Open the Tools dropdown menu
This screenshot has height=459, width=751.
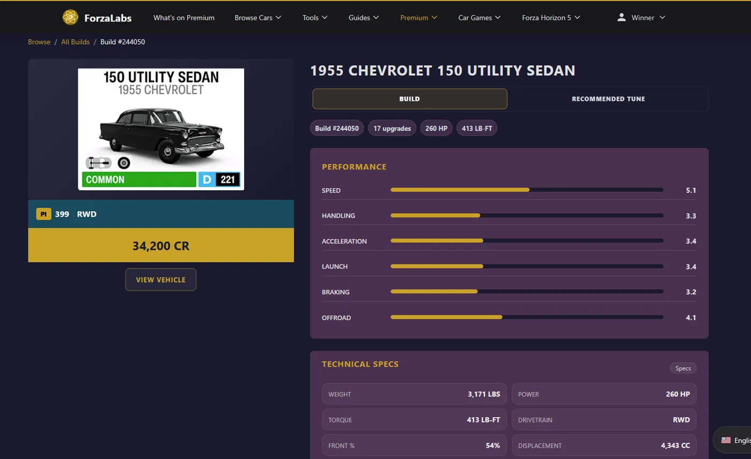(315, 18)
